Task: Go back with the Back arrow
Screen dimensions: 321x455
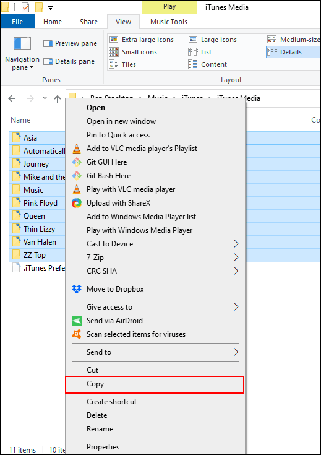Action: pos(12,98)
